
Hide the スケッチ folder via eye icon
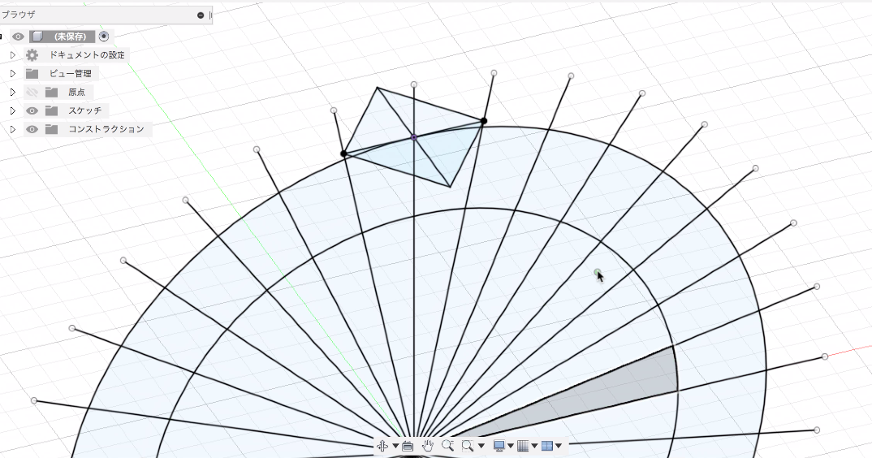(x=32, y=110)
